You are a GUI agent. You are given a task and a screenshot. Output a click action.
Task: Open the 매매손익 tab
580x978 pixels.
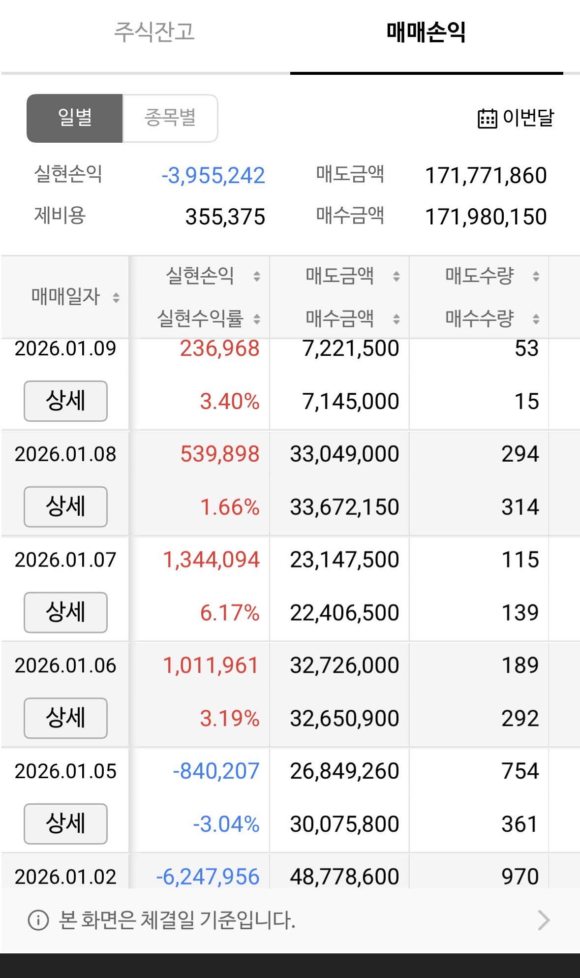426,32
